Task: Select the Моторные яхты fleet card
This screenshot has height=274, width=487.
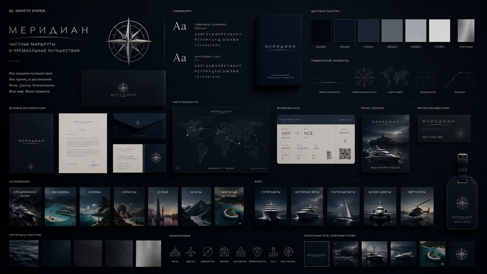Action: [307, 206]
